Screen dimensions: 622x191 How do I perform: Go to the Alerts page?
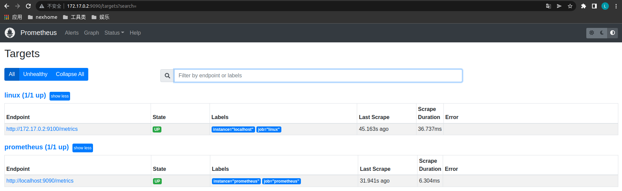[72, 33]
